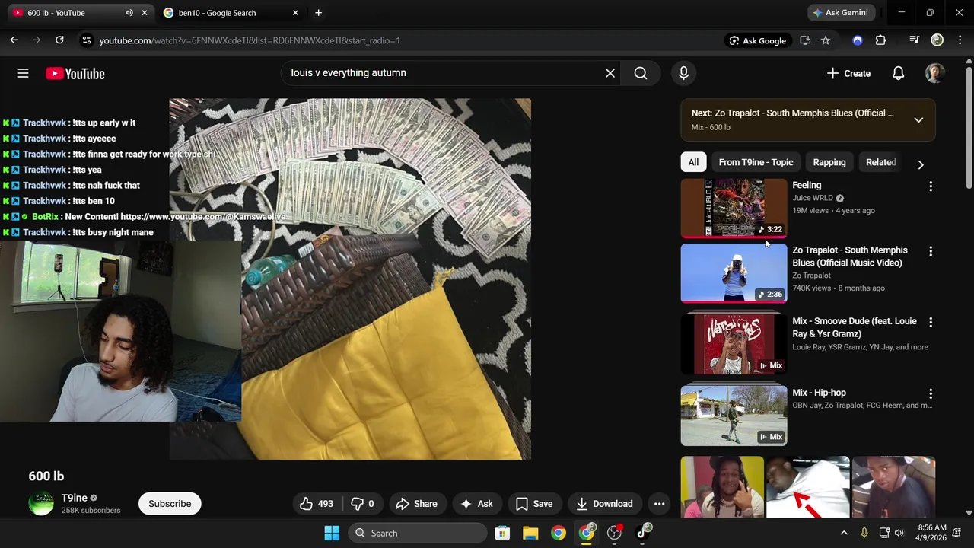Open the blue mountain extension icon
This screenshot has height=548, width=974.
[x=858, y=40]
